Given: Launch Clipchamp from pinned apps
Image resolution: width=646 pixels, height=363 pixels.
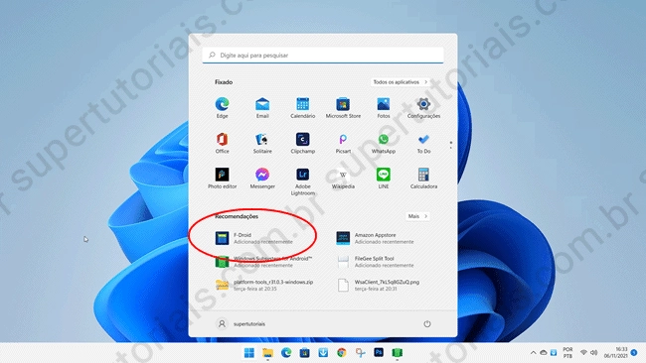Looking at the screenshot, I should coord(302,143).
